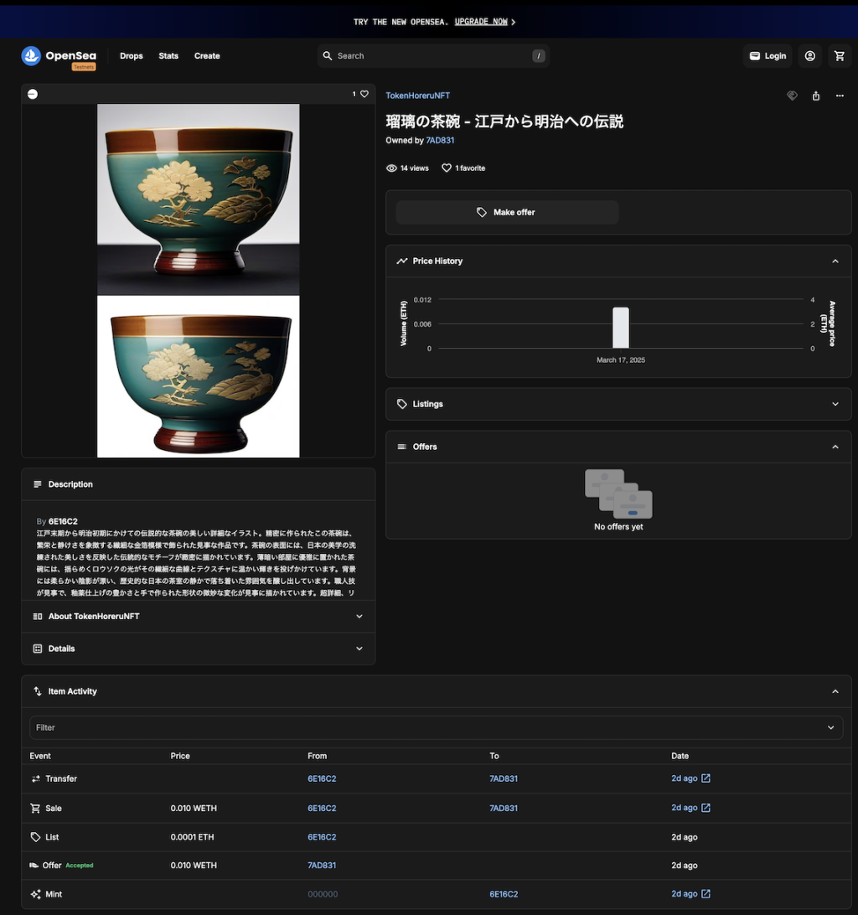Click the 14 views counter
Image resolution: width=858 pixels, height=915 pixels.
407,168
